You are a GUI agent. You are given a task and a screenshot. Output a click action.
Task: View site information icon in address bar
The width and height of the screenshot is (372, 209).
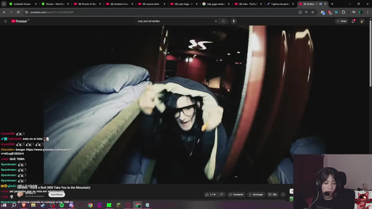[x=26, y=12]
